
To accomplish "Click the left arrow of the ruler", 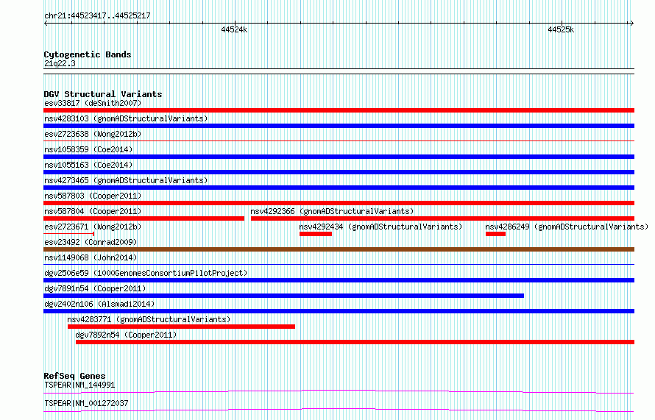I will tap(46, 24).
